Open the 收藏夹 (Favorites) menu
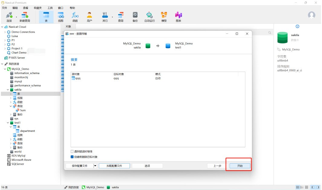Screen dimensions: 322x190 pos(38,8)
